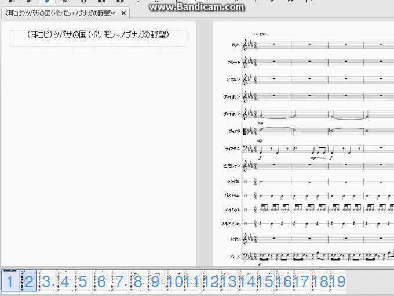Screen dimensions: 394x296
Task: Click the alto clef of the ヴィオラ staff
Action: pos(245,131)
